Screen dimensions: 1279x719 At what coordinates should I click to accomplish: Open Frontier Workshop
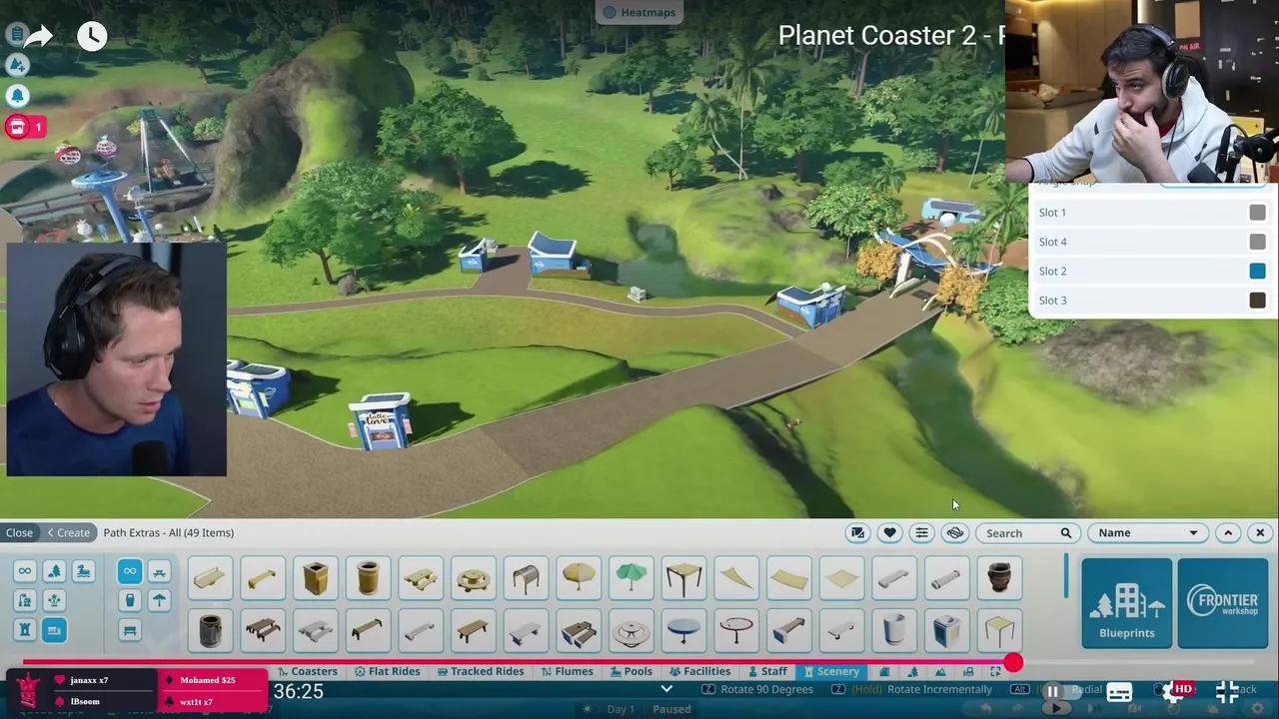(x=1223, y=603)
